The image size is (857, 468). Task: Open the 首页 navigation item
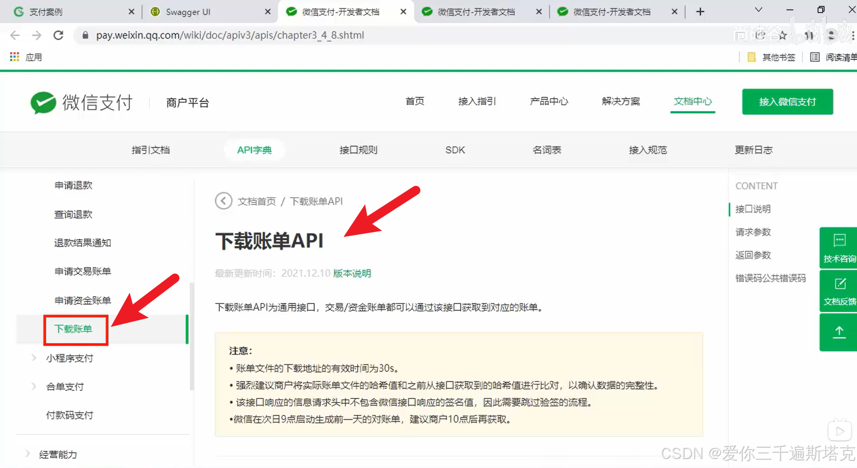tap(414, 101)
